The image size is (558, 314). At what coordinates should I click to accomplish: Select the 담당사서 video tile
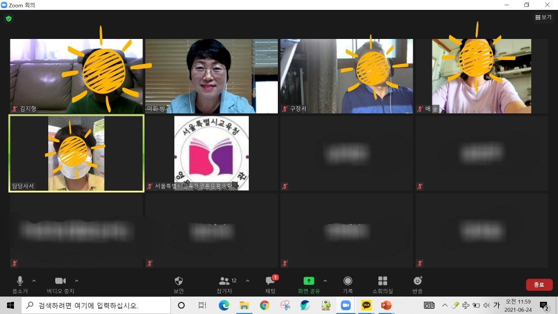coord(76,154)
